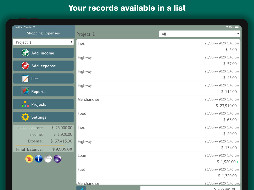Click the green plus Add income icon

pos(25,53)
